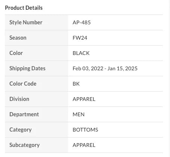This screenshot has width=170, height=157.
Task: Select the Shipping Dates label
Action: (27, 68)
